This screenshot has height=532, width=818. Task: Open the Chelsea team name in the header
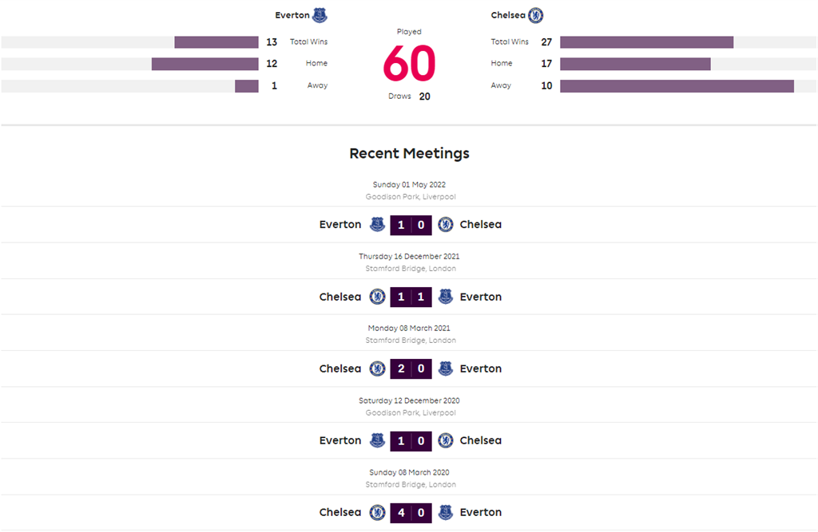[508, 15]
